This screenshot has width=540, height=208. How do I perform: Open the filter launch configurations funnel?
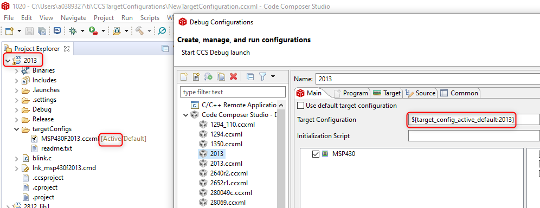(x=262, y=77)
